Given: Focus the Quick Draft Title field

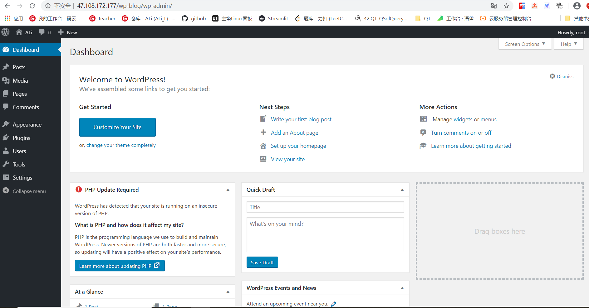Looking at the screenshot, I should coord(325,207).
